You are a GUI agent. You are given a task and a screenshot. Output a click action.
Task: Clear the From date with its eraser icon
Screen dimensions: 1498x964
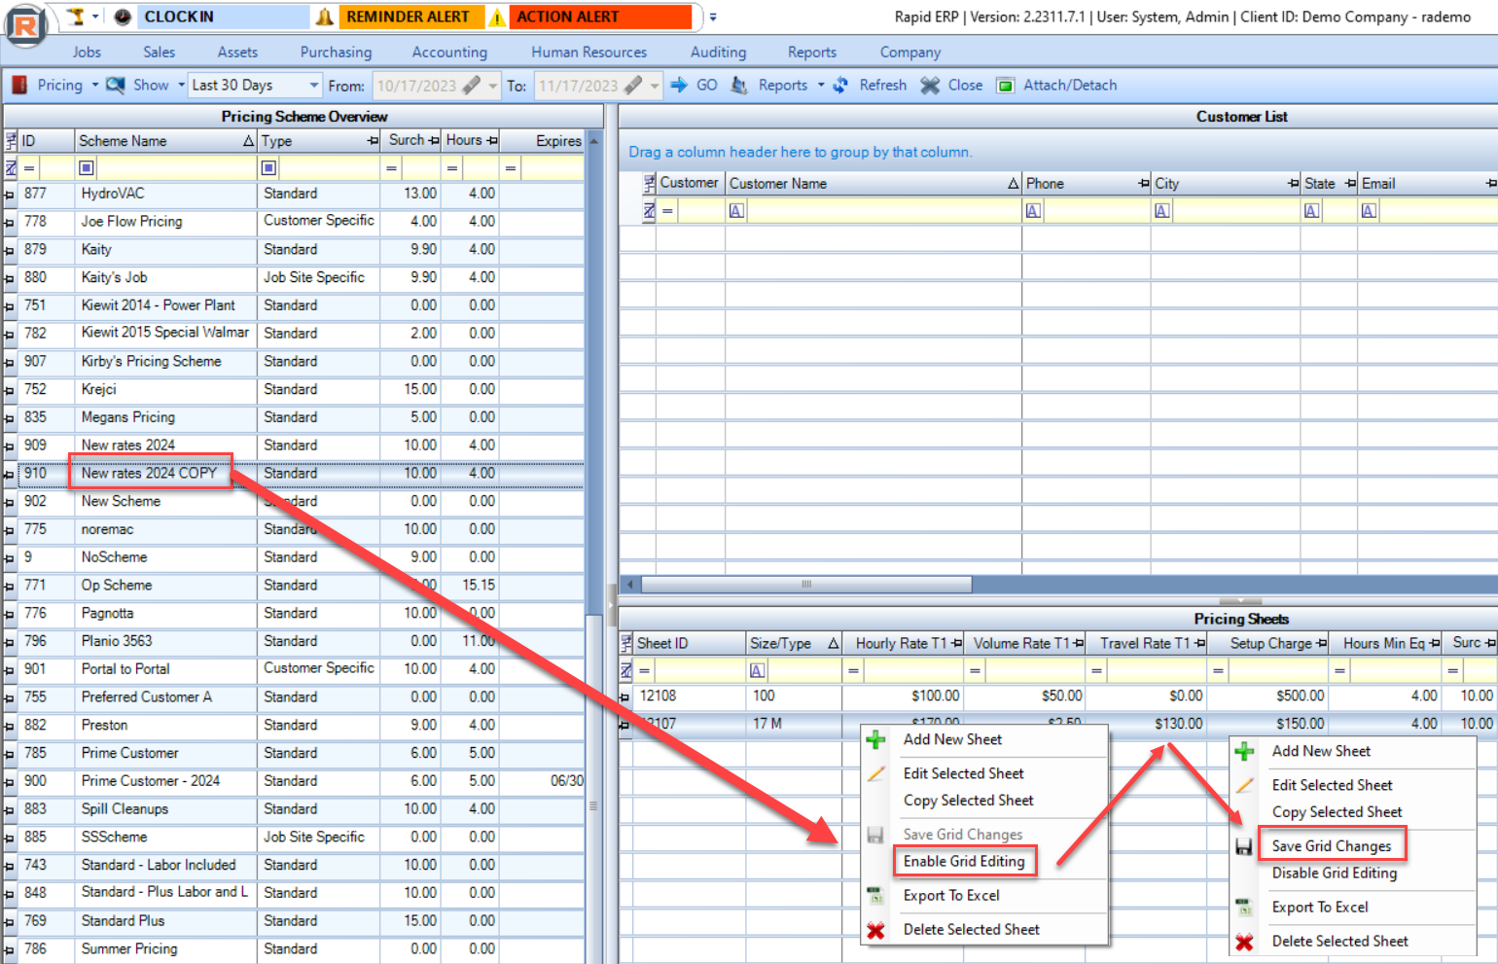point(472,86)
